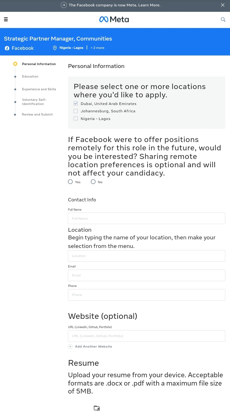Viewport: 230px width, 413px height.
Task: Click the arrow icon in announcement banner
Action: [x=64, y=5]
